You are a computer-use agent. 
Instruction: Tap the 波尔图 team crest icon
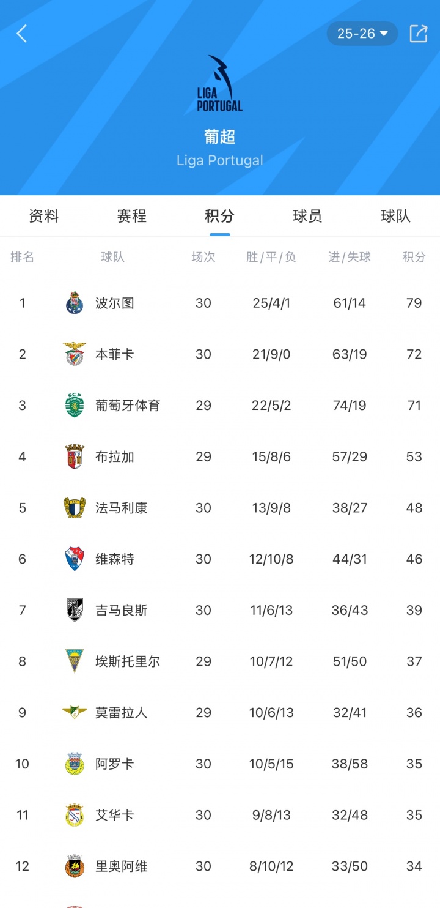[75, 303]
